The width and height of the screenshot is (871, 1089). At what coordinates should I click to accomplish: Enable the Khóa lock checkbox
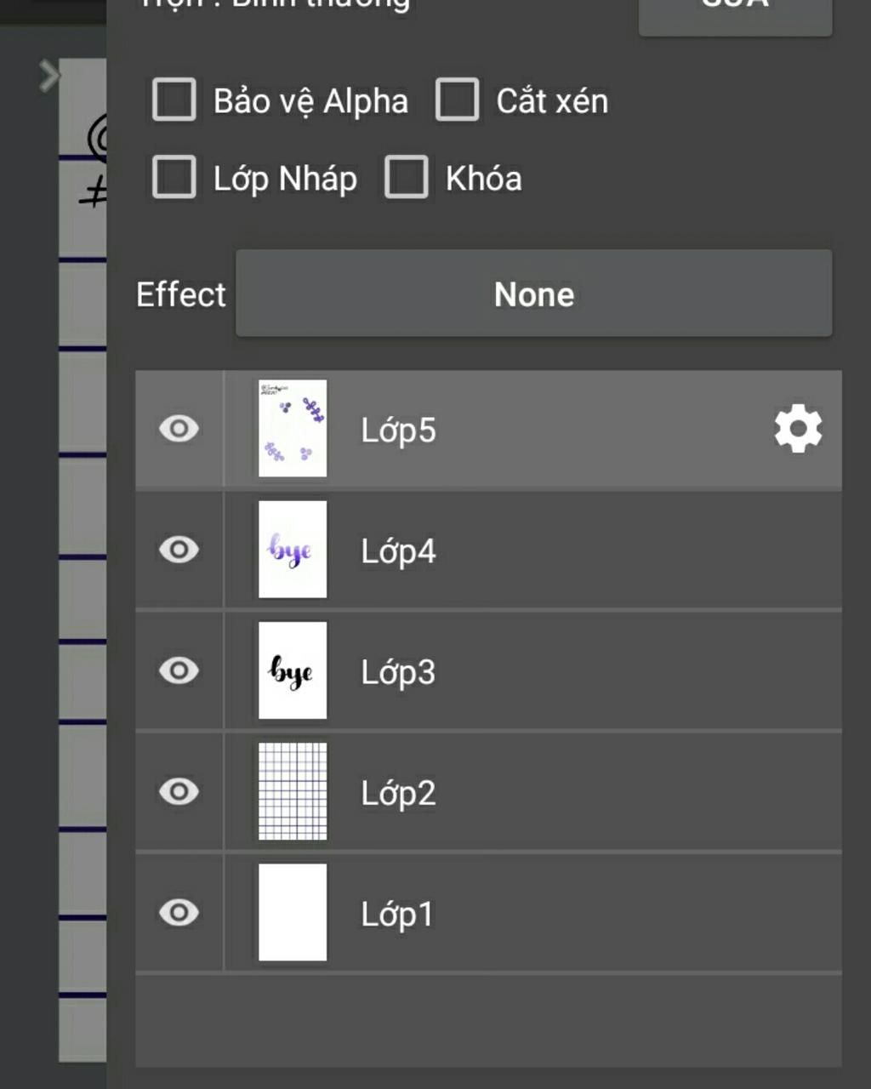click(407, 177)
